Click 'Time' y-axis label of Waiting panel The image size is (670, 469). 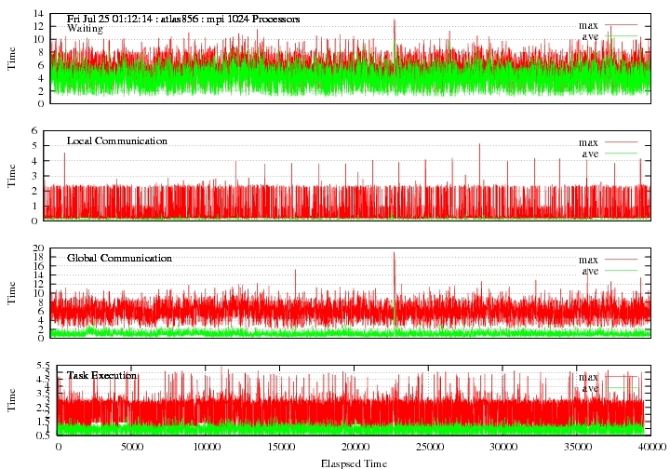tap(11, 59)
